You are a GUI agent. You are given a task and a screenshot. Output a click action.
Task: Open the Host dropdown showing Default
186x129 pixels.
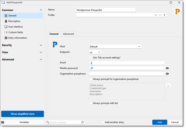click(115, 46)
